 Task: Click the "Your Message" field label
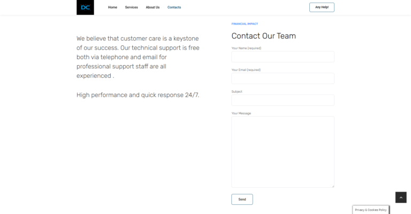241,113
